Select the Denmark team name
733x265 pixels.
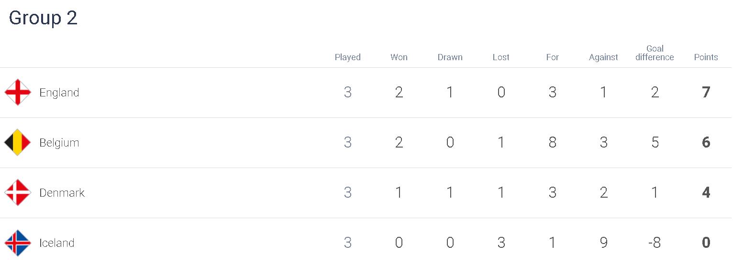pos(62,193)
